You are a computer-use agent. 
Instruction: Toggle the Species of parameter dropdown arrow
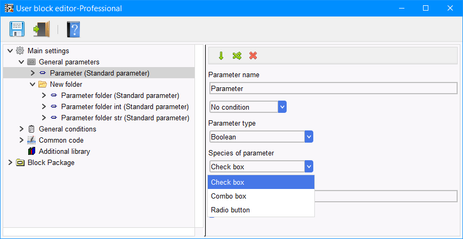[x=309, y=167]
